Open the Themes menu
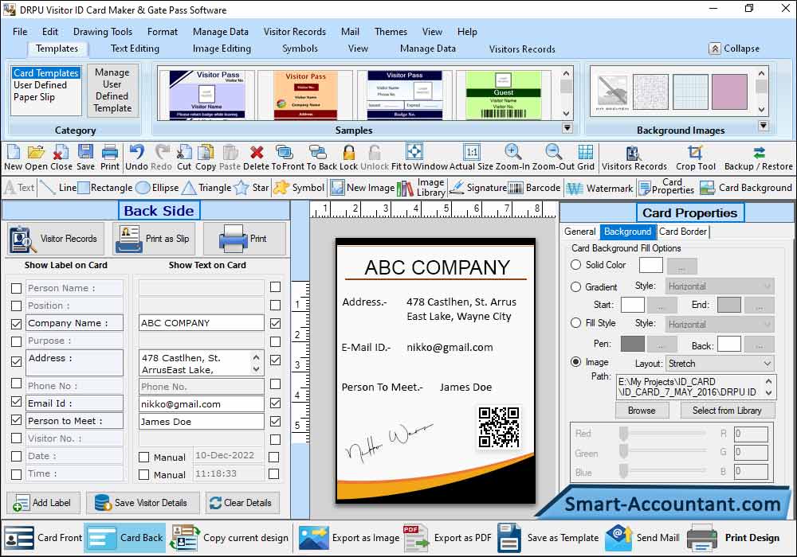Viewport: 797px width, 557px height. pyautogui.click(x=391, y=32)
